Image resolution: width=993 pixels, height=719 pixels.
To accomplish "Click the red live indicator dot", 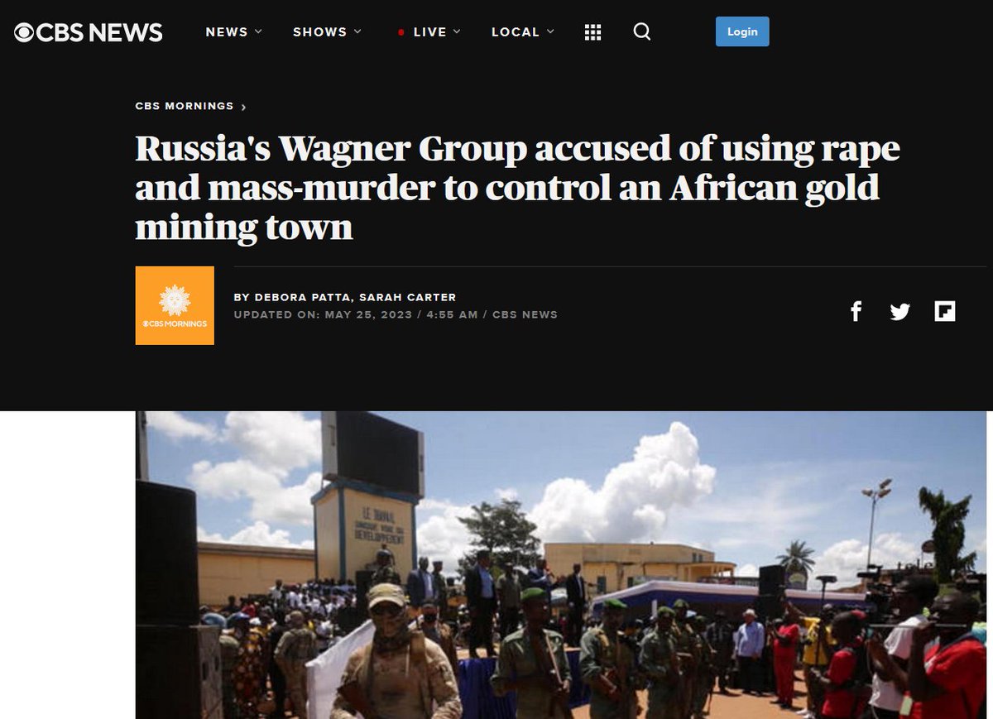I will pos(401,32).
